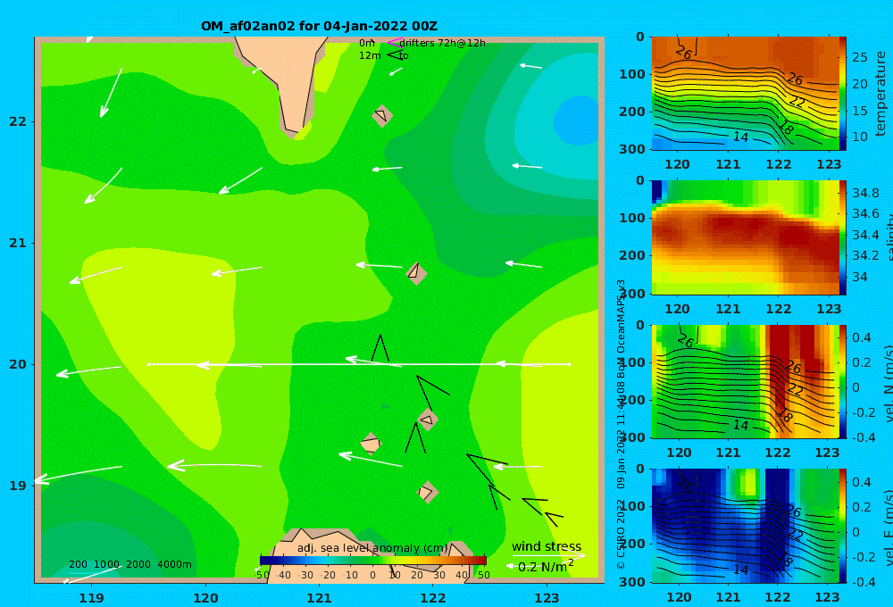This screenshot has height=607, width=893.
Task: Click the '10' tick on temperature colorbar
Action: pyautogui.click(x=860, y=137)
